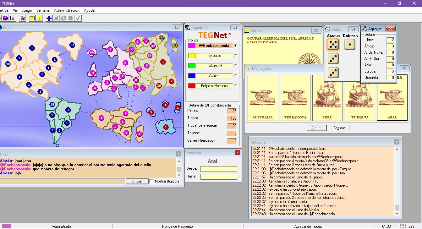Select the PERU ship card

pyautogui.click(x=327, y=98)
